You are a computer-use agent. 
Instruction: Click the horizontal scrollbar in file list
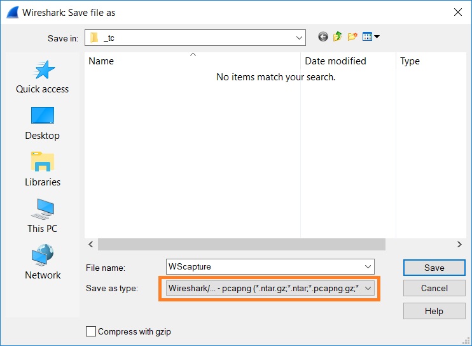[242, 245]
